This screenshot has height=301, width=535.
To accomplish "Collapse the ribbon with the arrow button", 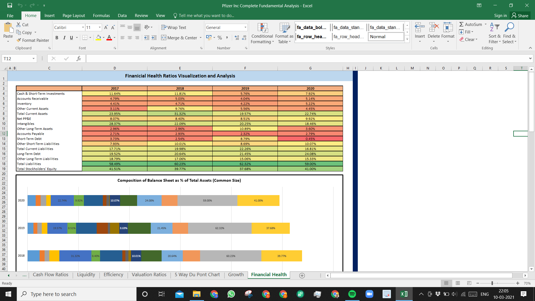I will click(530, 48).
